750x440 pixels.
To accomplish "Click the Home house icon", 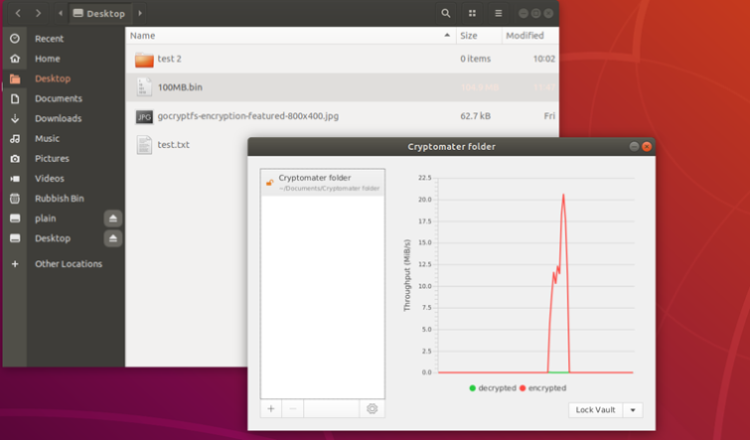I will 15,59.
